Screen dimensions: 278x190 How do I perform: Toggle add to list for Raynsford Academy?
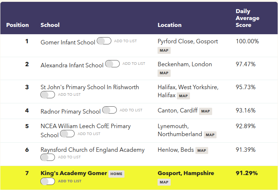pos(48,157)
